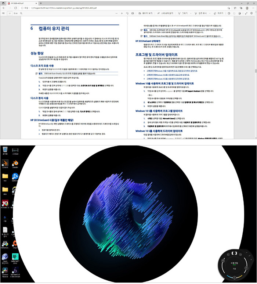Open the new text document on desktop

tap(5, 232)
